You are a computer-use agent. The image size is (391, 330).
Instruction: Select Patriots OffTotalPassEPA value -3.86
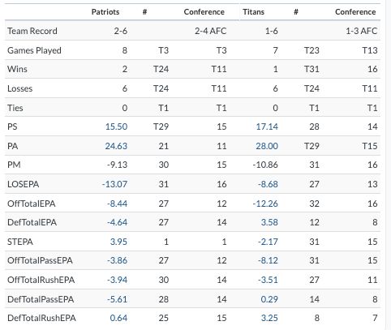(x=117, y=260)
